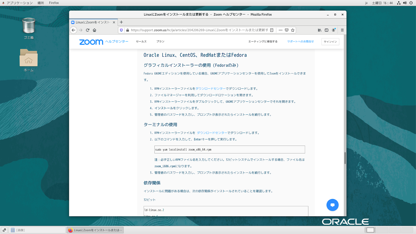This screenshot has width=416, height=234.
Task: Open the Firefox home page icon
Action: [95, 30]
